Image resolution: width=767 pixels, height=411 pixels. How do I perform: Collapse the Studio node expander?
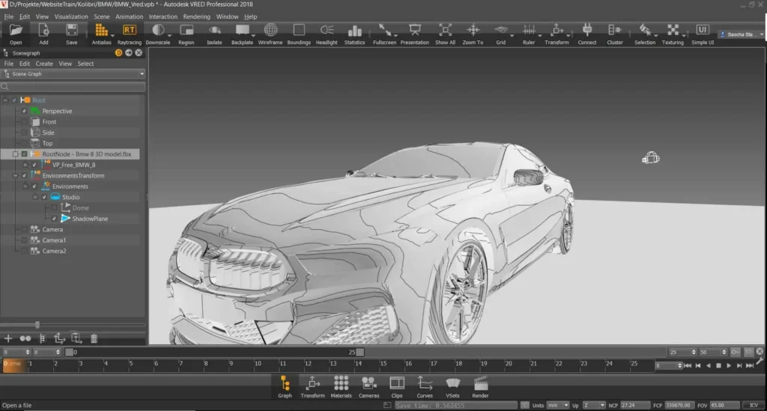[x=35, y=197]
